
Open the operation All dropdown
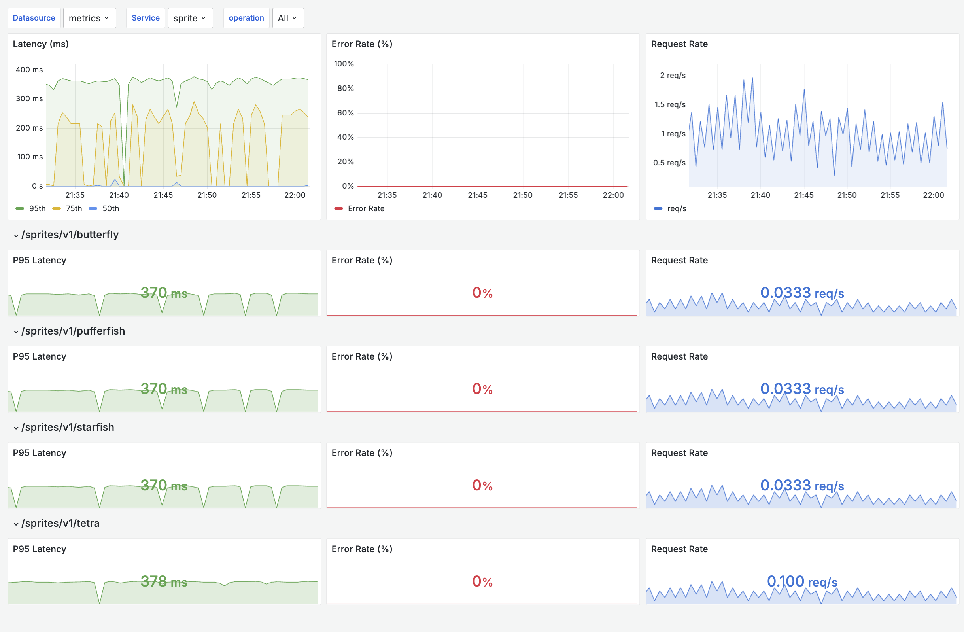[287, 18]
